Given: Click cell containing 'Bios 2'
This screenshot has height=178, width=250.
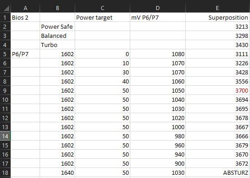Looking at the screenshot, I should pyautogui.click(x=25, y=17).
